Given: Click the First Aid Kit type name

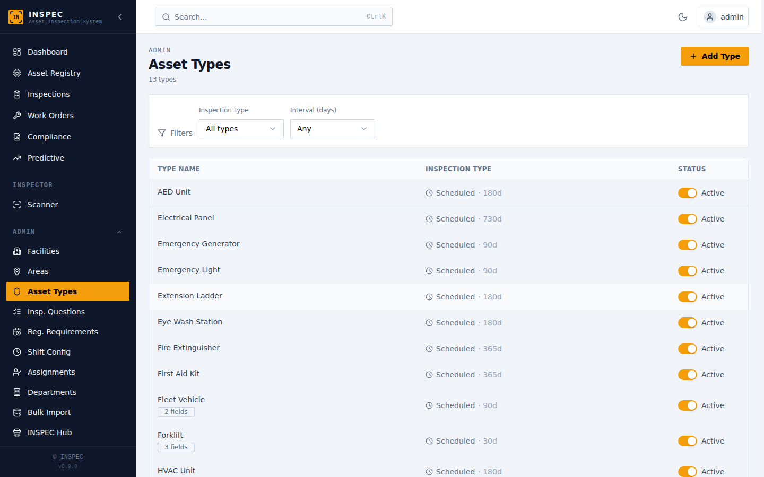Looking at the screenshot, I should (x=179, y=374).
